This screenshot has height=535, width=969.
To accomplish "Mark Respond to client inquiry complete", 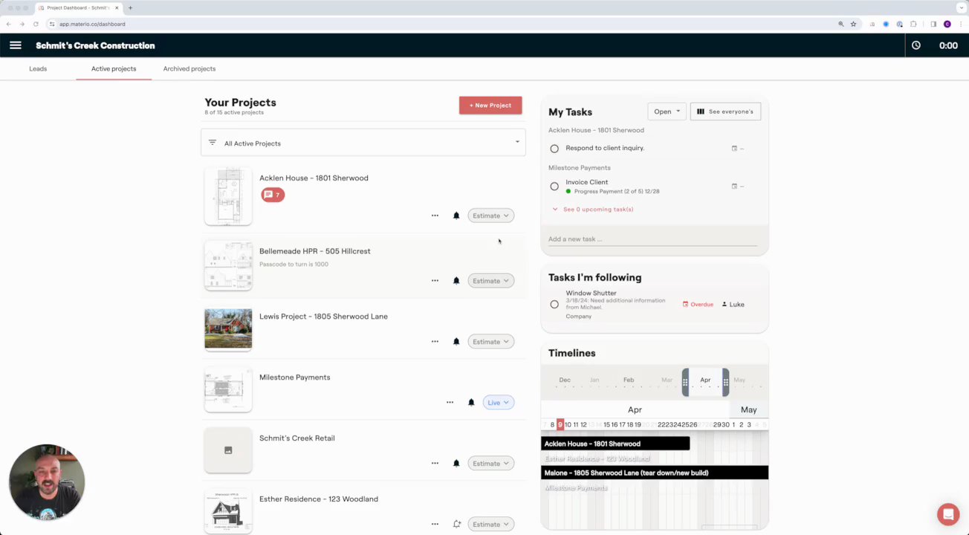I will coord(554,149).
